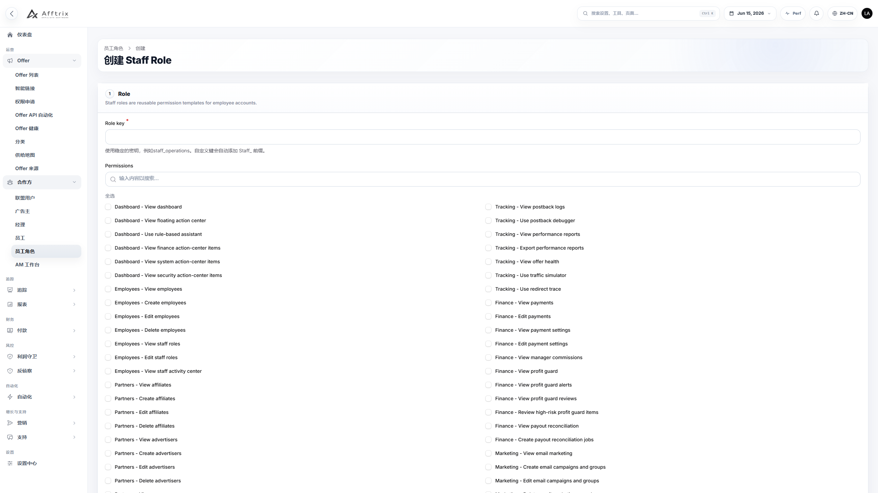Click the back arrow button in header
This screenshot has height=493, width=878.
click(12, 13)
